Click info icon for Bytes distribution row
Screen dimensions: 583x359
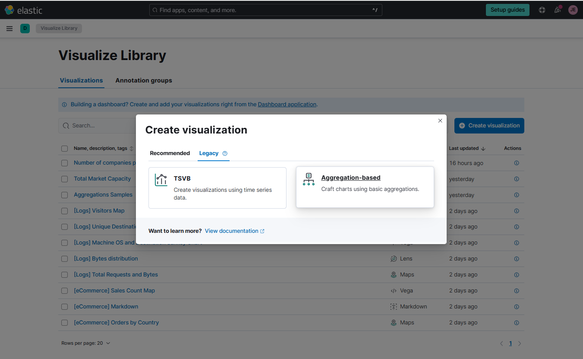click(x=517, y=259)
